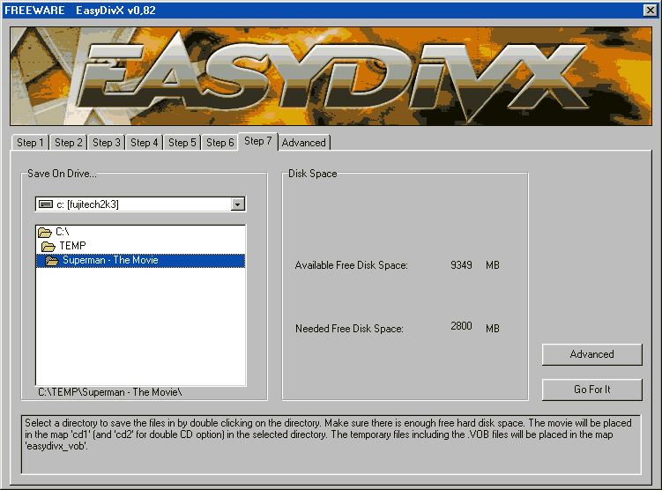Click the Step 7 tab
The width and height of the screenshot is (662, 490).
(x=258, y=141)
